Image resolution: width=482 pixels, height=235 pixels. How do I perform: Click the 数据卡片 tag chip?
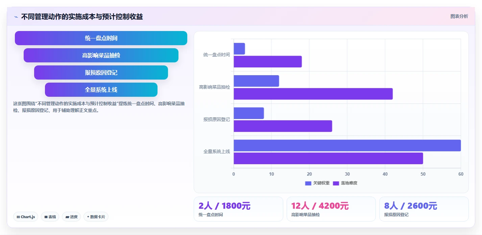[96, 217]
